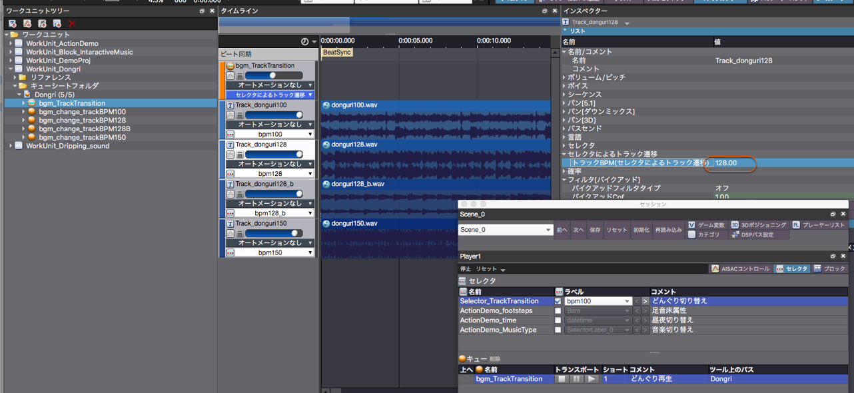Screen dimensions: 854x393
Task: Play the bgm_TrackTransition cue in transport
Action: (592, 379)
